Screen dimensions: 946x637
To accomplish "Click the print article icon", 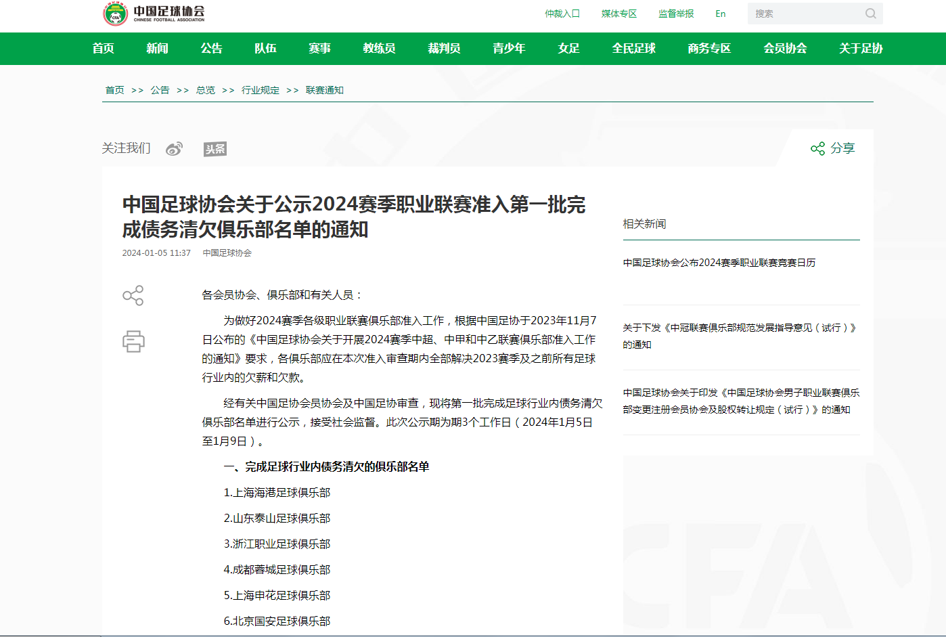I will click(x=133, y=341).
